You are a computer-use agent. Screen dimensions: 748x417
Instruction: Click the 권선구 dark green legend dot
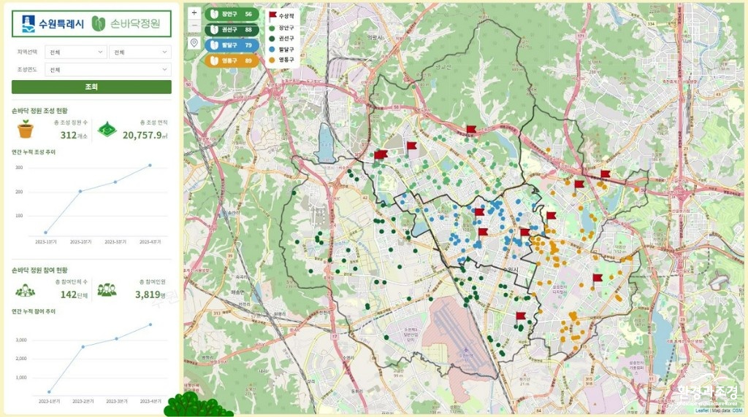coord(272,39)
